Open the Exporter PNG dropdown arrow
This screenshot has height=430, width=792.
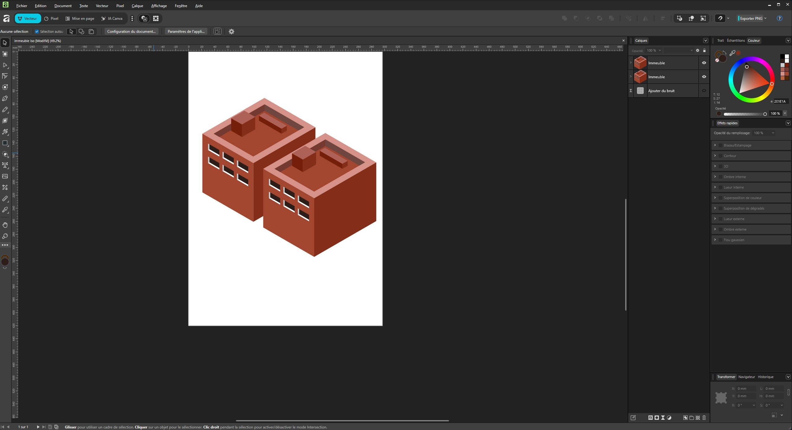pyautogui.click(x=765, y=18)
